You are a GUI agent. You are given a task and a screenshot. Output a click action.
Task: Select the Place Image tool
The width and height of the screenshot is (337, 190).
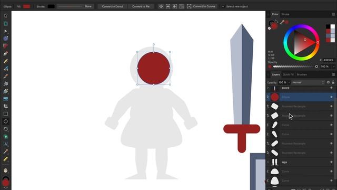click(x=6, y=99)
